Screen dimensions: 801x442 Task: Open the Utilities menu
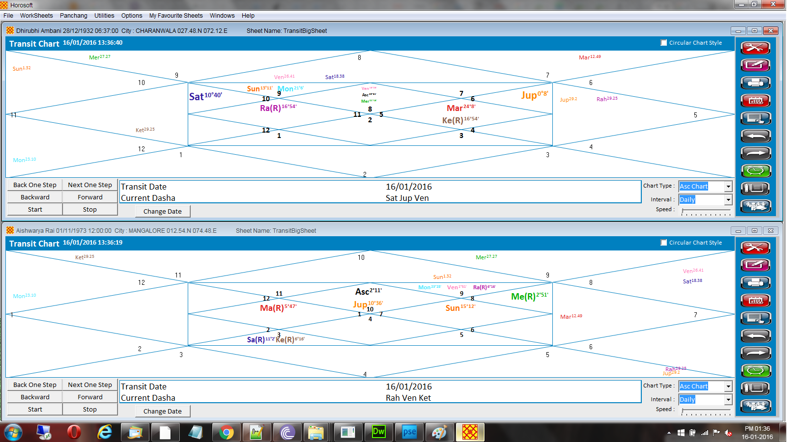coord(104,16)
